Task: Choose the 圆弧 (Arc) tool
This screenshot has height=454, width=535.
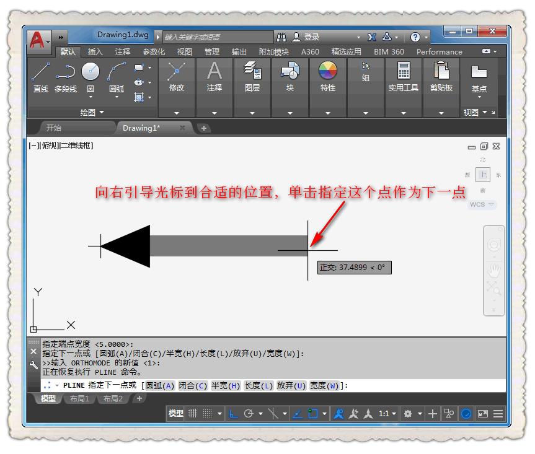Action: (116, 77)
